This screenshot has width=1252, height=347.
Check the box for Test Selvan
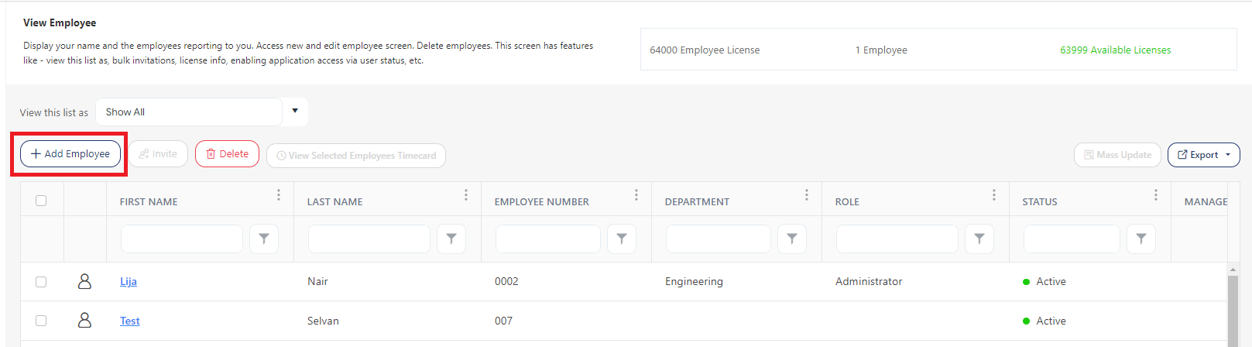41,321
